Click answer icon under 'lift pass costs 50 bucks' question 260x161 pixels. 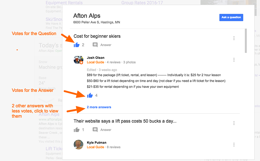coord(95,130)
